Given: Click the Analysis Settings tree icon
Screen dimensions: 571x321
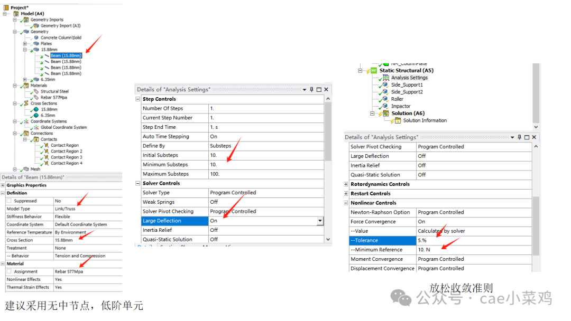Looking at the screenshot, I should click(x=385, y=78).
